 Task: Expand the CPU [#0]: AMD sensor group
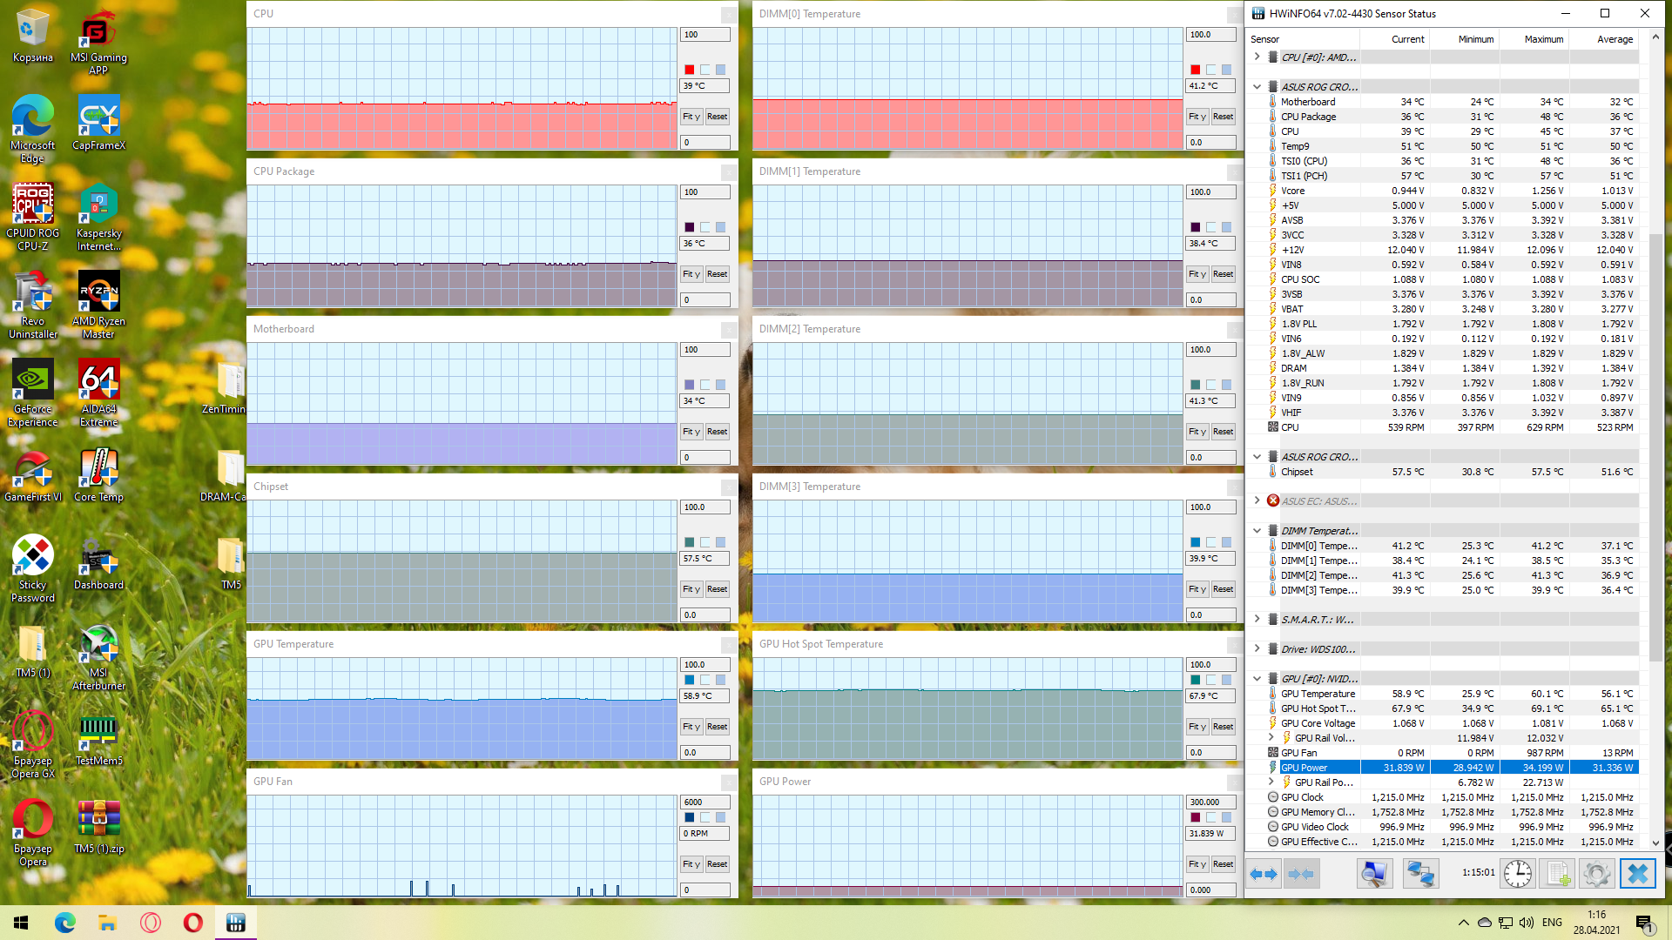[1257, 57]
